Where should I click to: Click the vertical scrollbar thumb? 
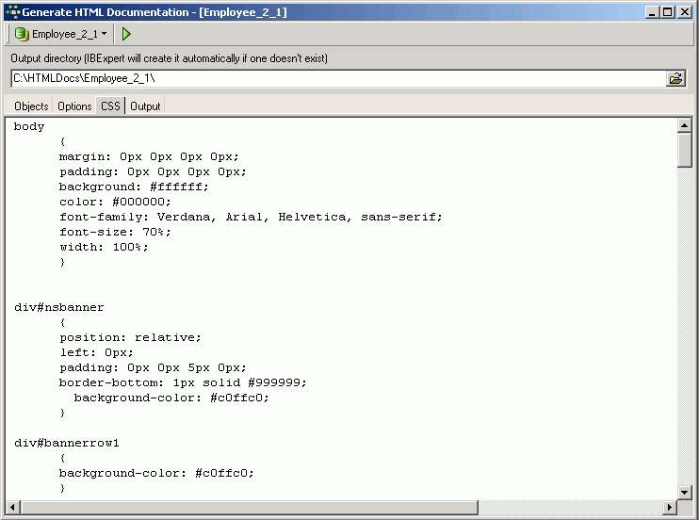tap(685, 151)
